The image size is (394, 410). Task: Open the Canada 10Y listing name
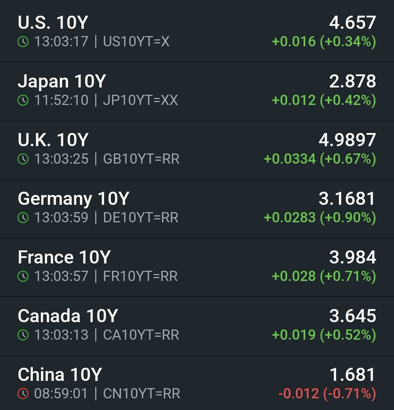(x=68, y=316)
